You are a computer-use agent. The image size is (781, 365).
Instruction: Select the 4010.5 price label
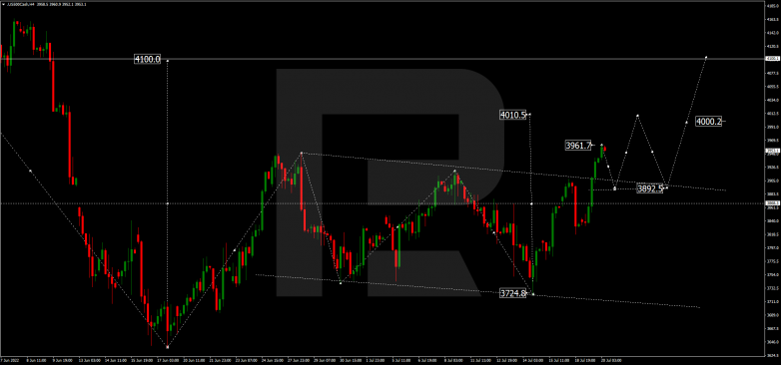[512, 115]
